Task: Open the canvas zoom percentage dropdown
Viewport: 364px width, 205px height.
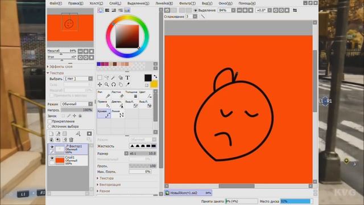Action: pos(233,10)
